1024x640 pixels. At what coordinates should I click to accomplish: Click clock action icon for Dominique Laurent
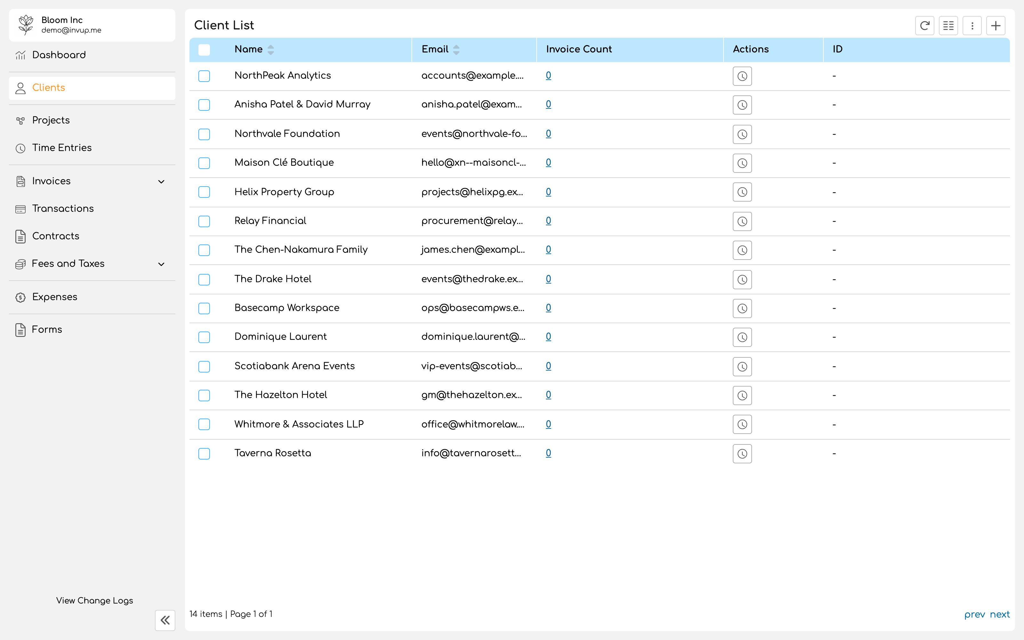point(742,337)
